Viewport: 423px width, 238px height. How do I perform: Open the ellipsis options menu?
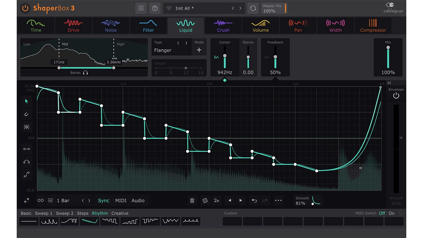coord(278,200)
